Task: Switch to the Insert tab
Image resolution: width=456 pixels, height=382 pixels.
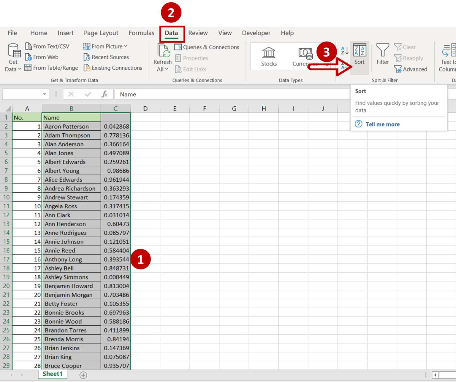Action: coord(65,33)
